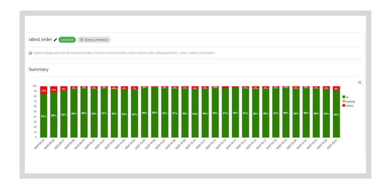Click the 99% ok bar for 2020-10-06
Viewport: 391px width, 195px height.
(x=155, y=112)
